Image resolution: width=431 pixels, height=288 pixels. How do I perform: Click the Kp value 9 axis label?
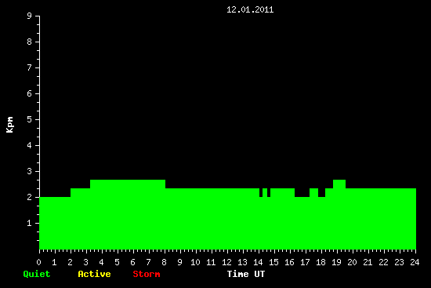pyautogui.click(x=30, y=16)
